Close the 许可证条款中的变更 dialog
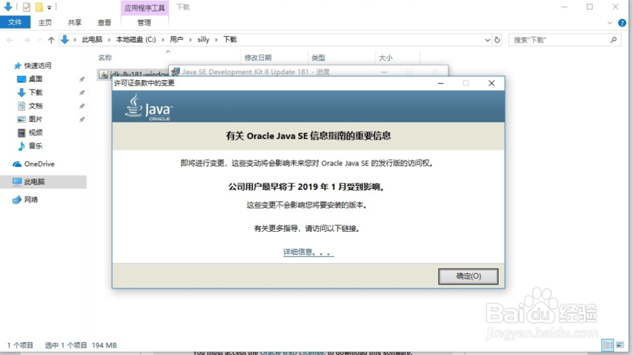The height and width of the screenshot is (355, 633). tap(491, 83)
